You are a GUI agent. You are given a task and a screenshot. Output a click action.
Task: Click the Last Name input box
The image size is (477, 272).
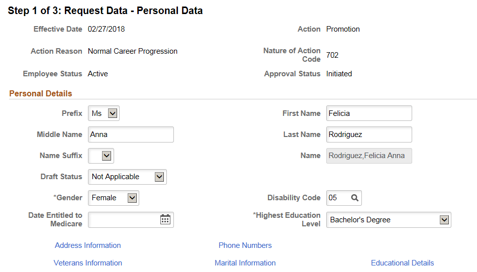coord(369,134)
